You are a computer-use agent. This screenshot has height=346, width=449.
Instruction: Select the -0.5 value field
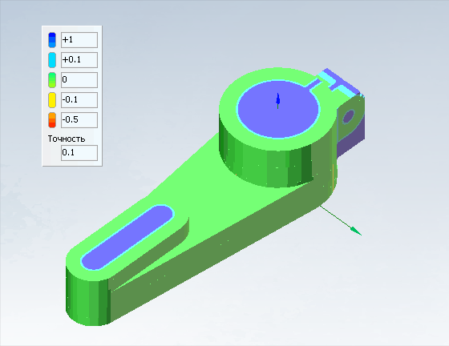click(79, 120)
